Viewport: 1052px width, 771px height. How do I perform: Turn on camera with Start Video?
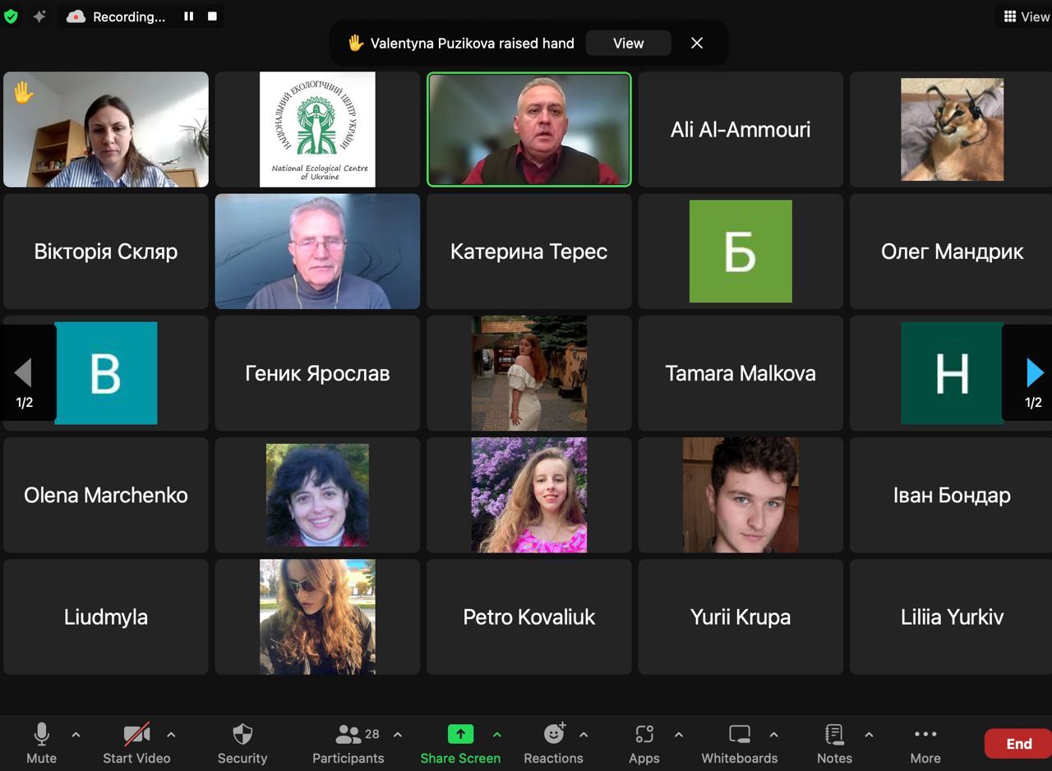click(136, 743)
